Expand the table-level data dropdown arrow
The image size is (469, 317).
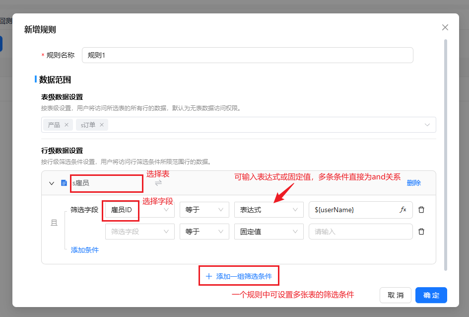click(427, 125)
